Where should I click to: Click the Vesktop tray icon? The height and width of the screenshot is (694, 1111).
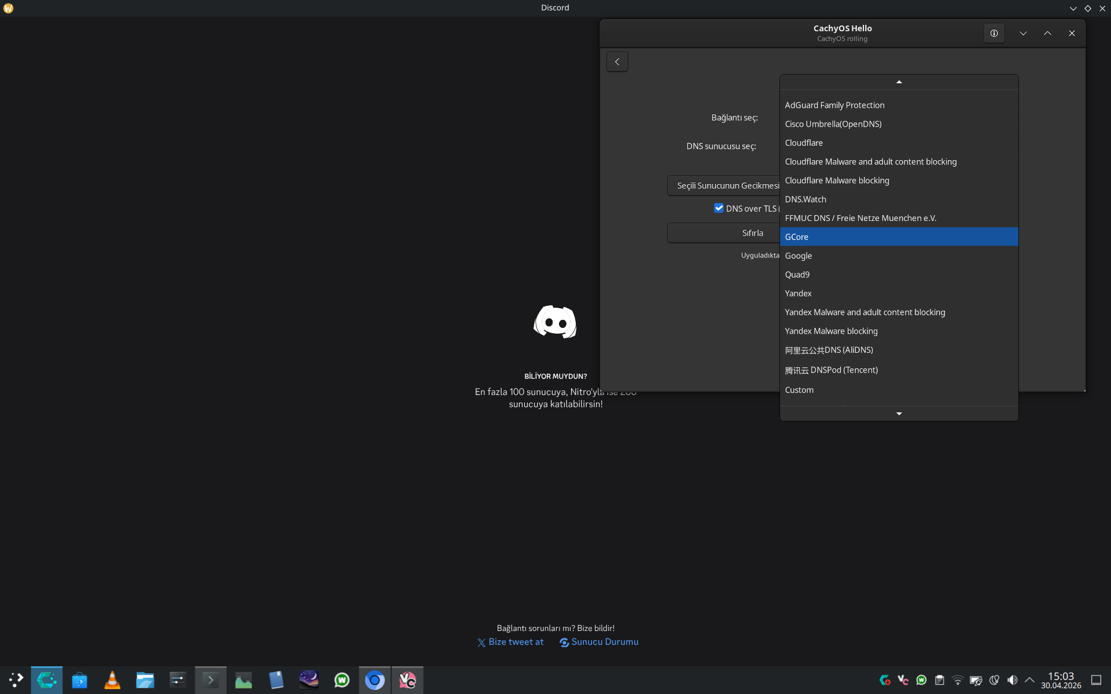coord(903,680)
